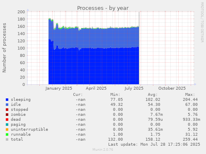Click runnable average value 1.75

[155, 134]
